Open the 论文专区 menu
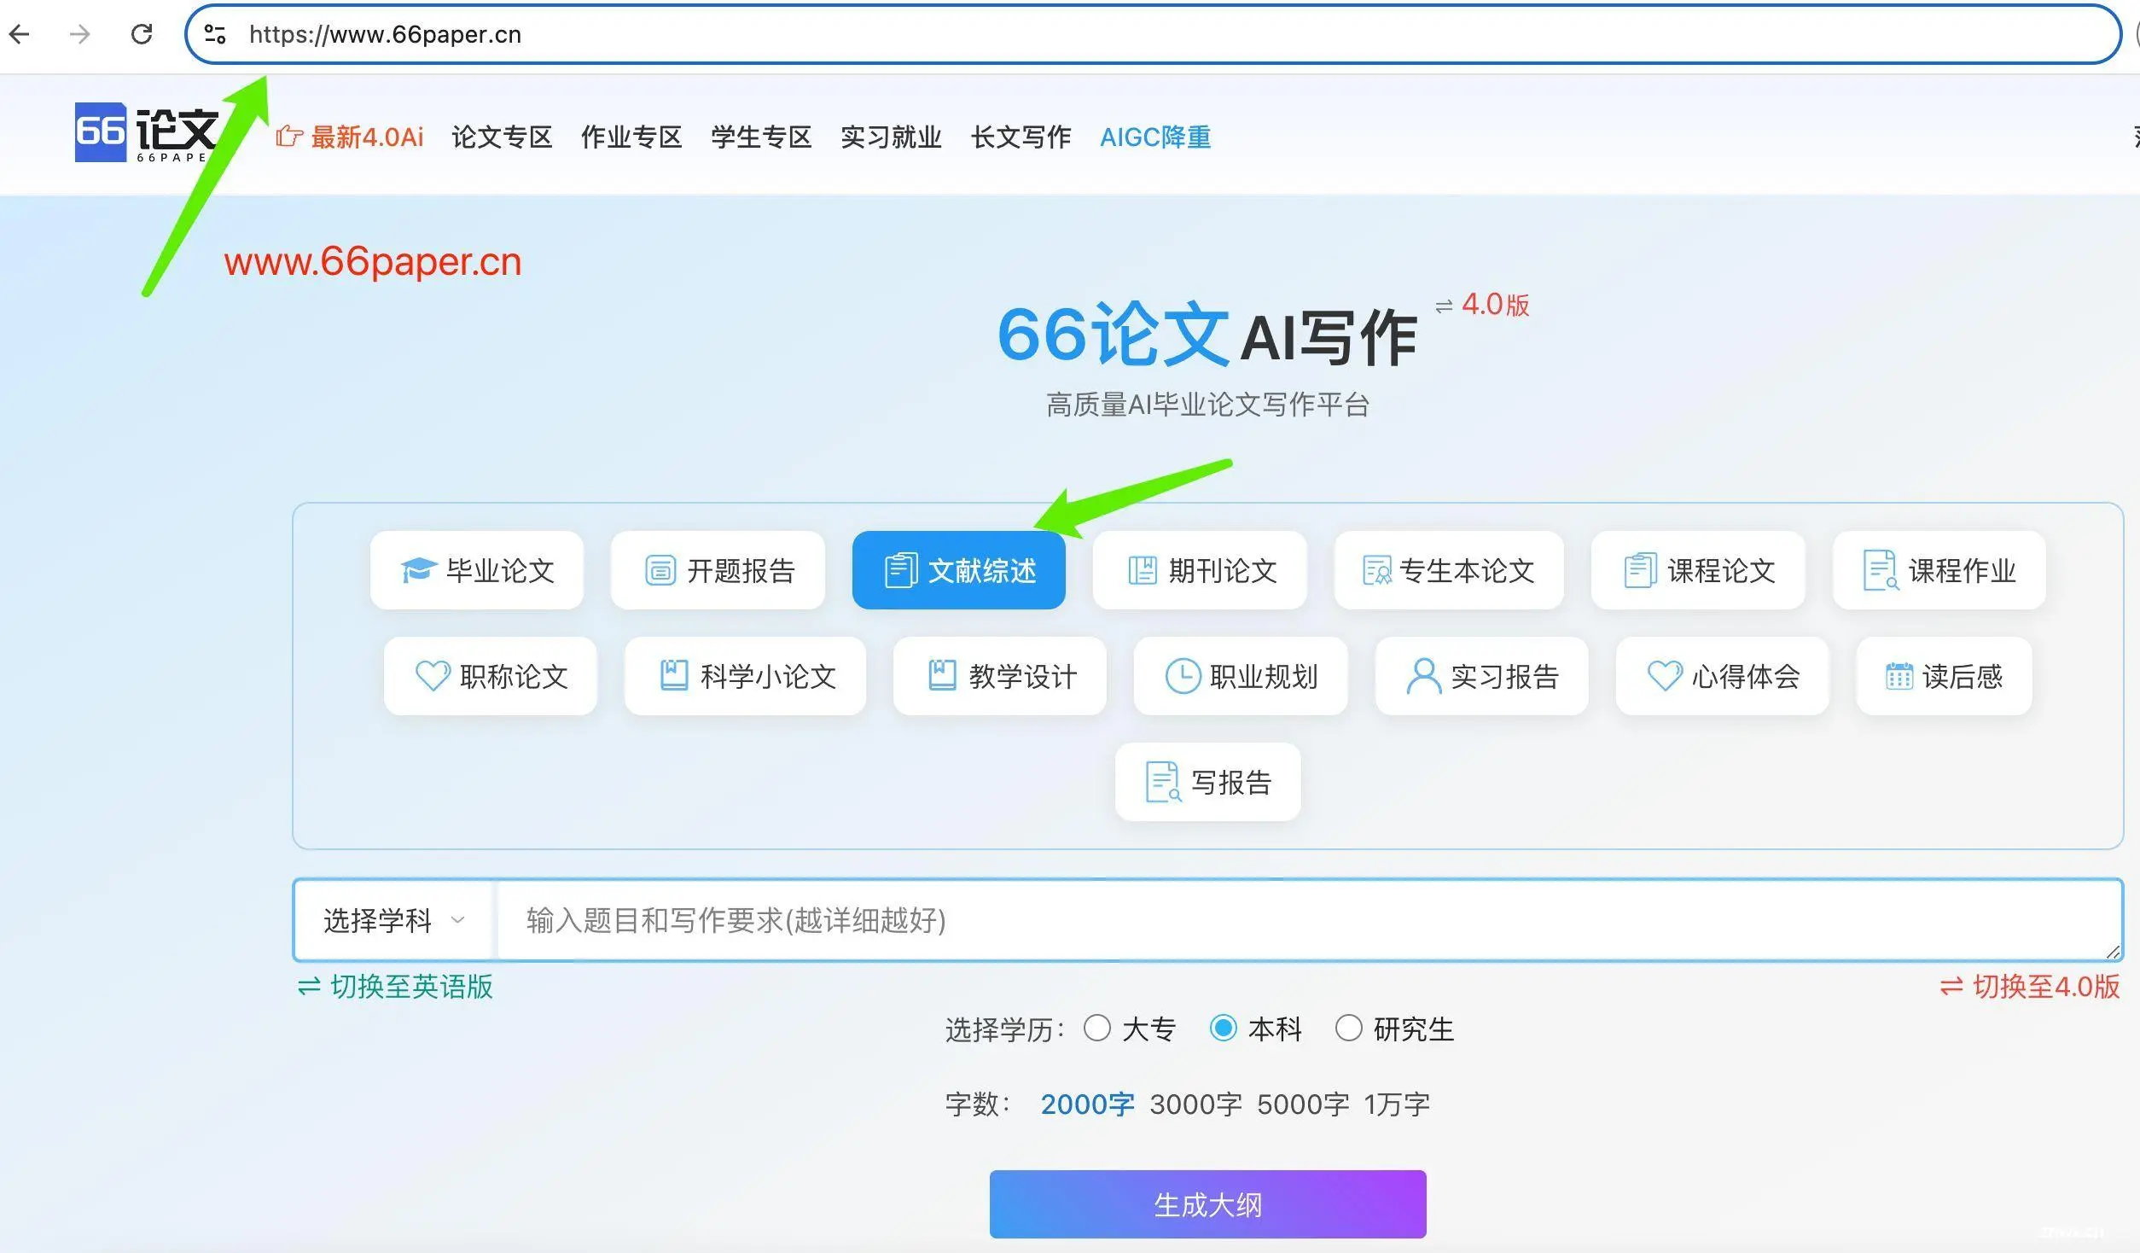Image resolution: width=2140 pixels, height=1253 pixels. (x=502, y=137)
